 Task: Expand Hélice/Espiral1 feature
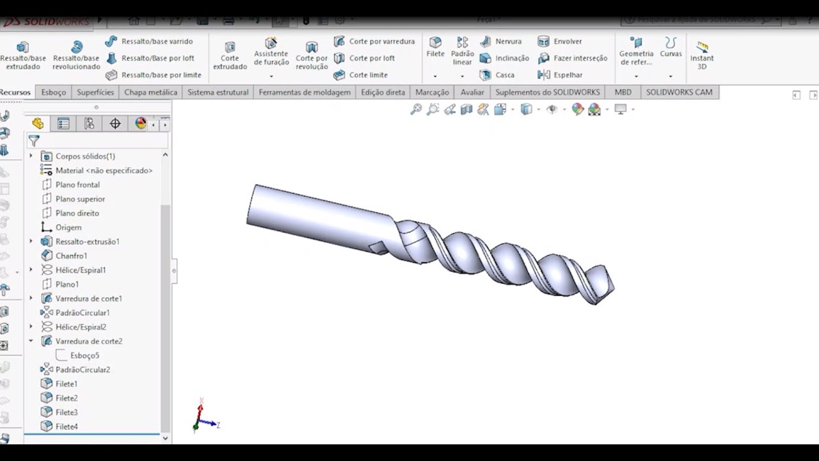pos(31,270)
